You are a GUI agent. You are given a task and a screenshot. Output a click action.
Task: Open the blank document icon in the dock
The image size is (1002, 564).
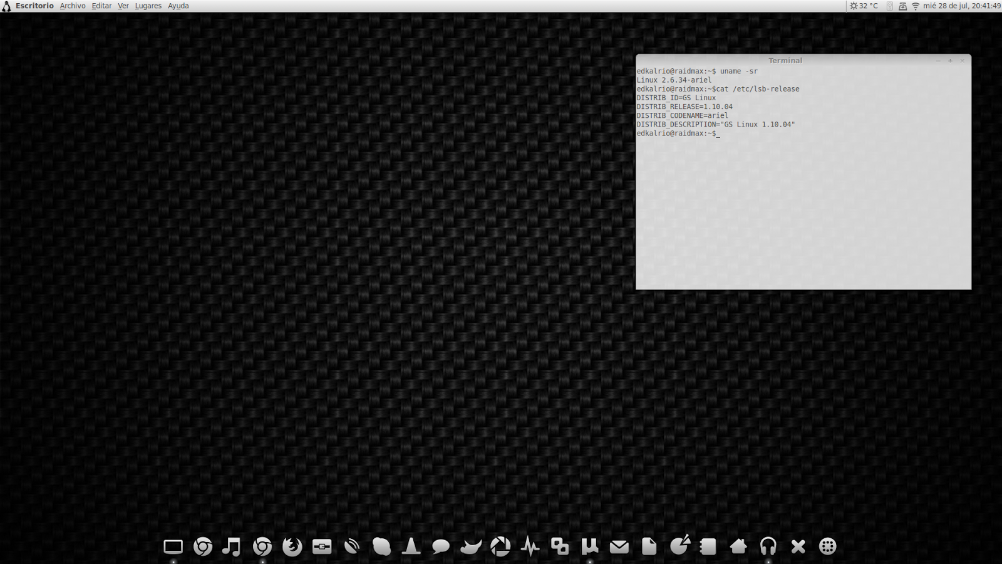649,546
